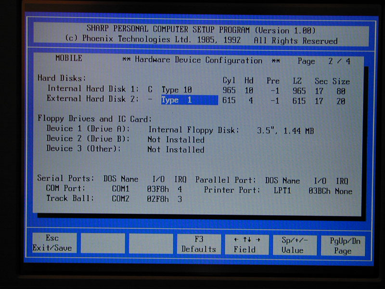Click the 03F8h I/O address value

coord(158,189)
